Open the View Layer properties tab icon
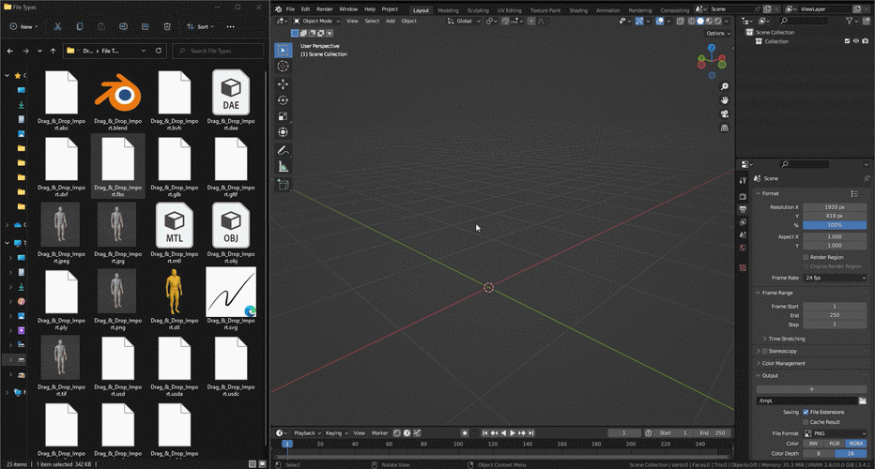Screen dimensions: 875x469 point(743,222)
